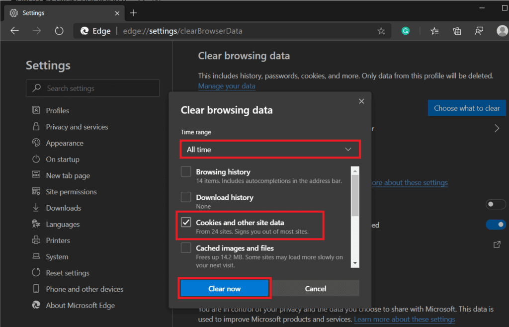Open a new tab with plus icon
The image size is (509, 327).
tap(133, 12)
